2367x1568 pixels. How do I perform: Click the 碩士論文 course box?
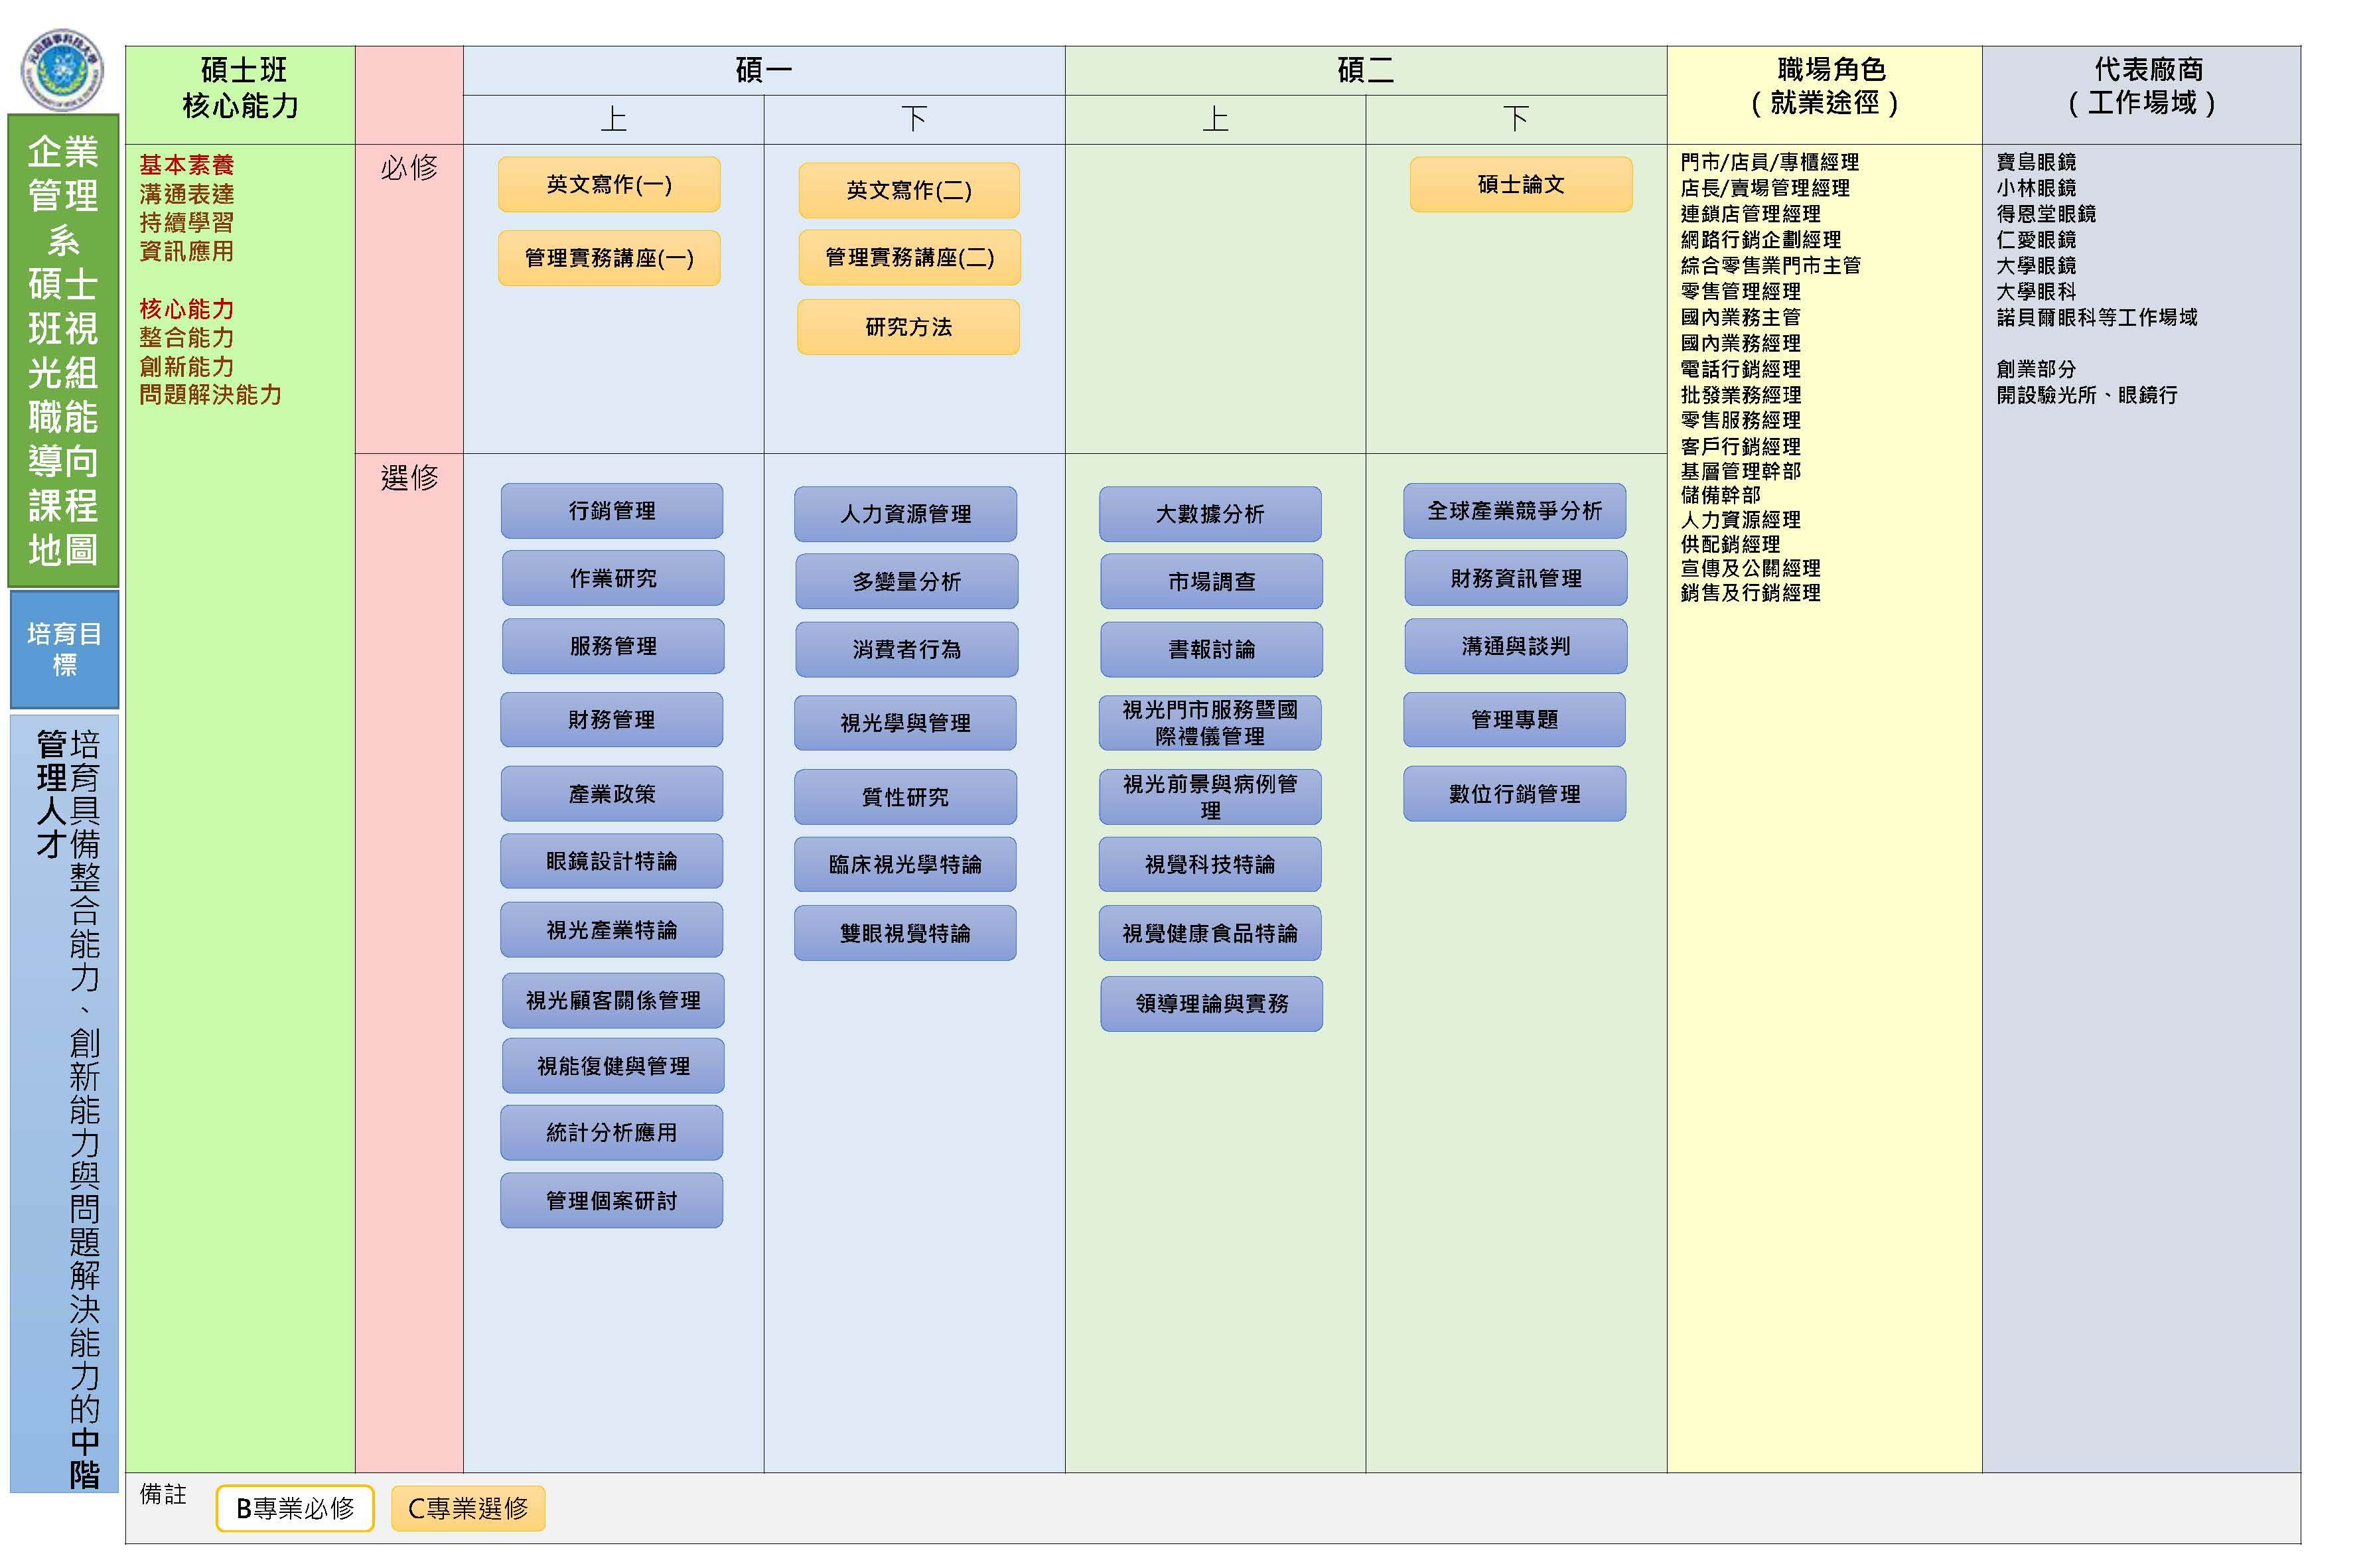click(x=1521, y=184)
